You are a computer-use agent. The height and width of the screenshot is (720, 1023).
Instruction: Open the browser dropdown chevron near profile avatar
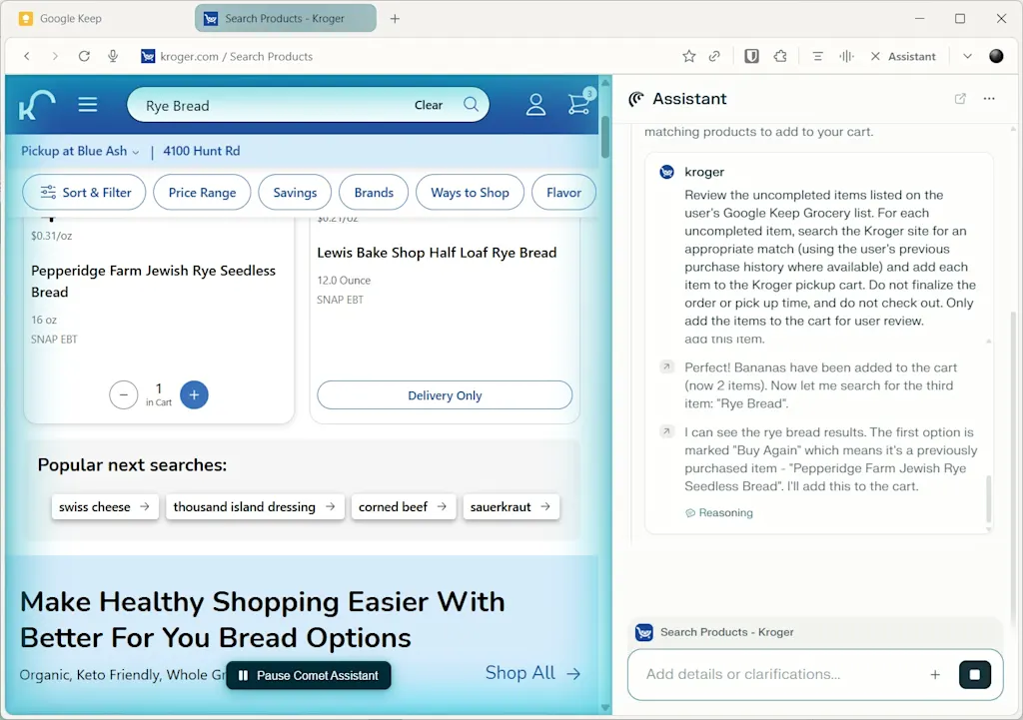966,56
